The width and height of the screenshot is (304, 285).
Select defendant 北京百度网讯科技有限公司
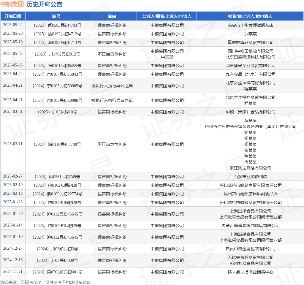pos(250,57)
